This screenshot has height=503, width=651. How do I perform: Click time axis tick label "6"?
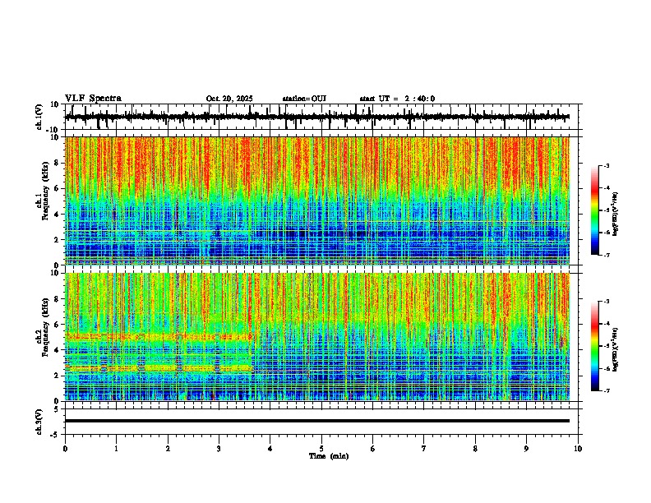click(373, 449)
